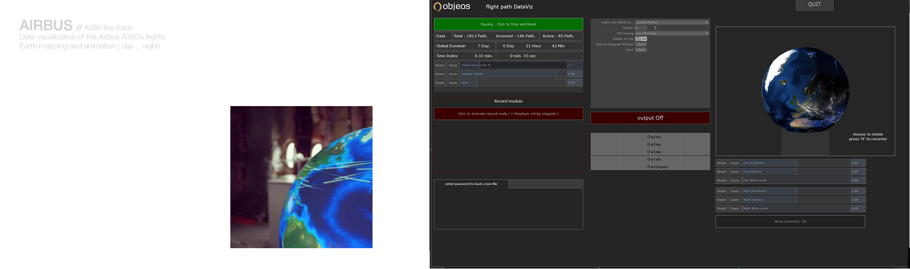Screen dimensions: 910x269
Task: Open the DPI Scaling dropdown
Action: [672, 33]
